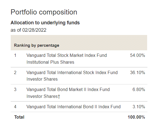
Task: Select the Allocation to underlying funds subheading
Action: point(45,23)
